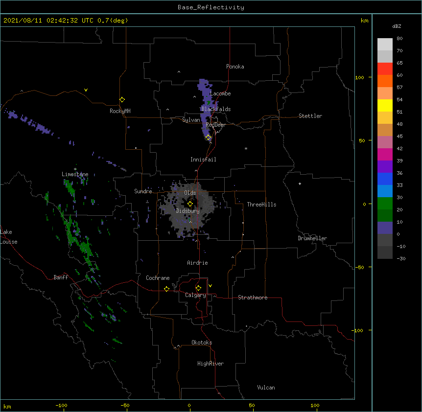This screenshot has height=412, width=422.
Task: Click the Olds town label
Action: pyautogui.click(x=190, y=193)
